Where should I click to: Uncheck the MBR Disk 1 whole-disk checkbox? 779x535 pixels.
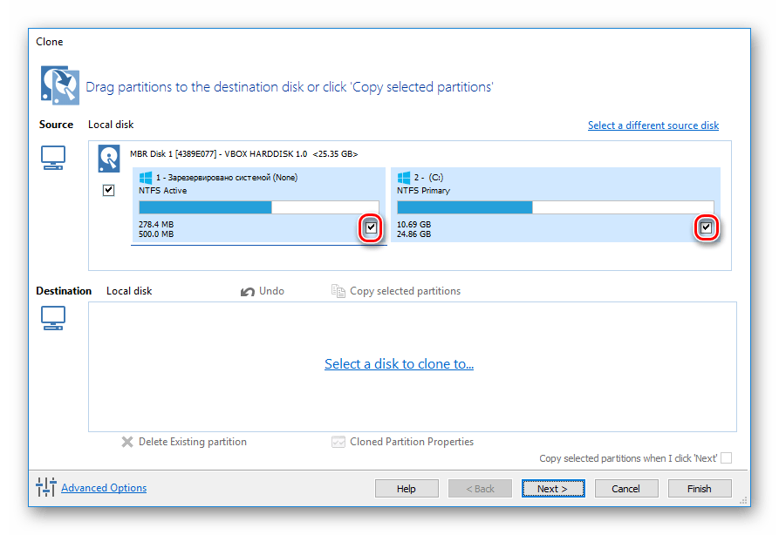[109, 190]
